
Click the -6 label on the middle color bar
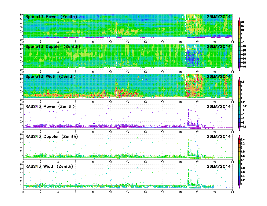[243, 118]
